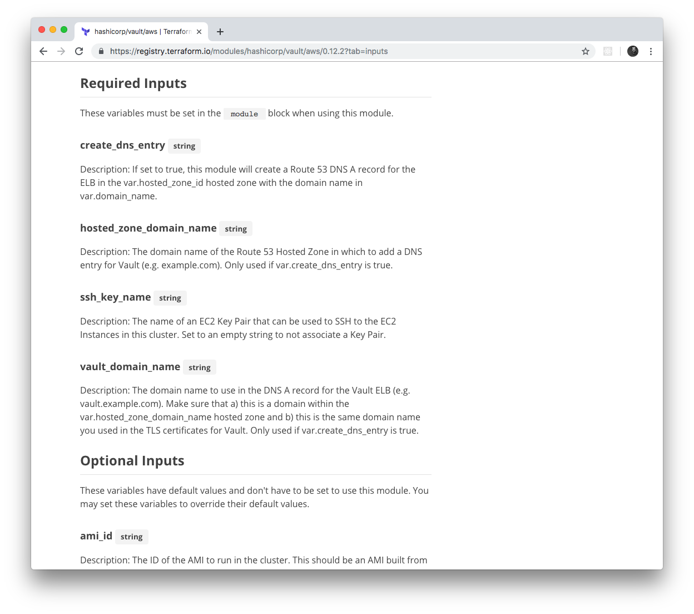Click the Optional Inputs heading
694x614 pixels.
[x=132, y=460]
